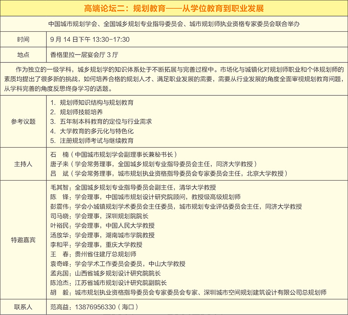The image size is (348, 315).
Task: Select the '时间' row label
Action: 23,40
